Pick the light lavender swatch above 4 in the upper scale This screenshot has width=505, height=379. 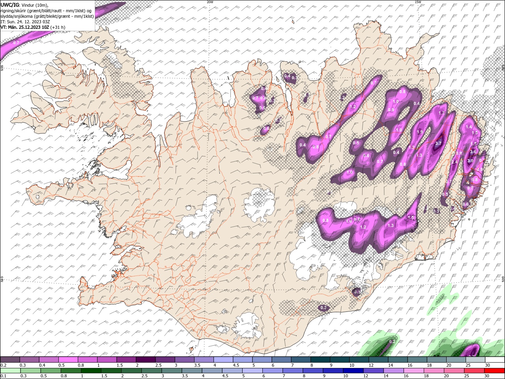[223, 360]
